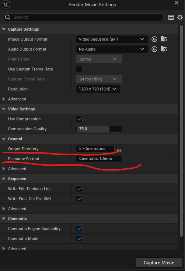Open the Custom Frame Rate dropdown
This screenshot has height=271, width=185.
point(99,79)
